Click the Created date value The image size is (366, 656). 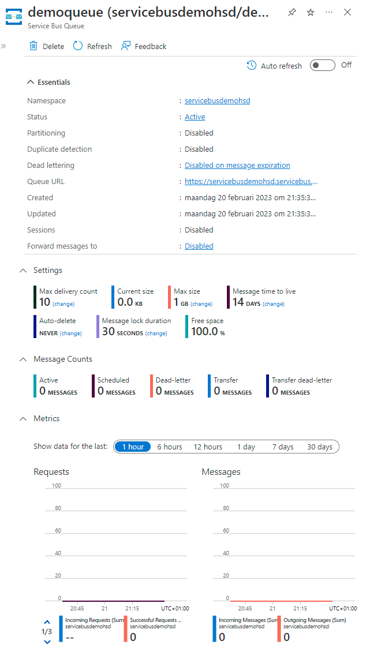click(x=250, y=197)
